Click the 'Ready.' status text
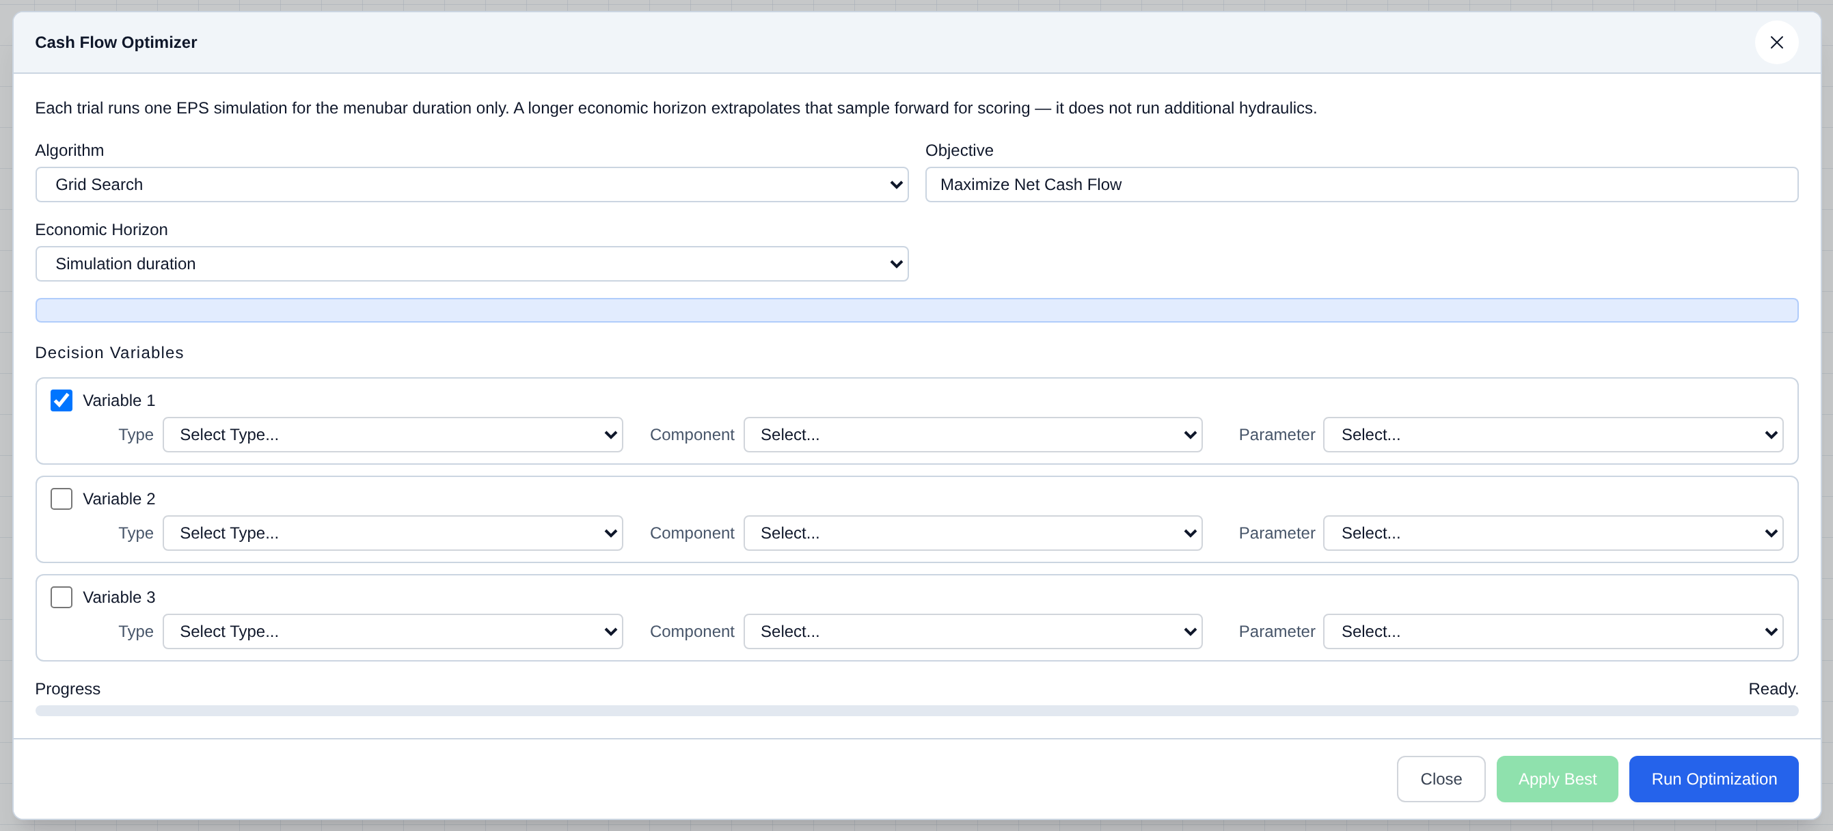1833x831 pixels. 1773,688
